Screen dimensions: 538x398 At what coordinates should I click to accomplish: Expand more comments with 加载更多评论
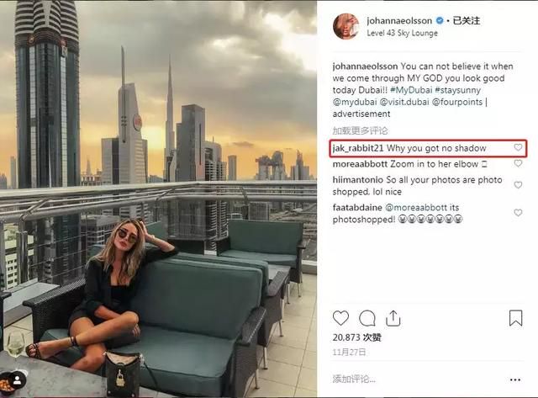pyautogui.click(x=360, y=130)
